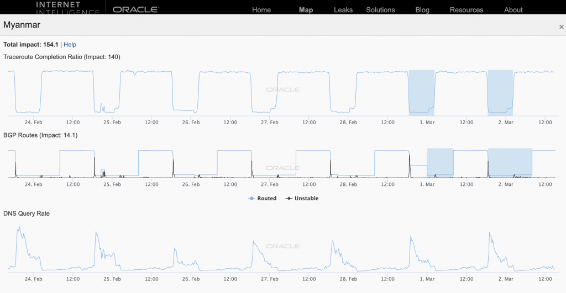
Task: Toggle the Unstable series in legend
Action: [x=302, y=198]
